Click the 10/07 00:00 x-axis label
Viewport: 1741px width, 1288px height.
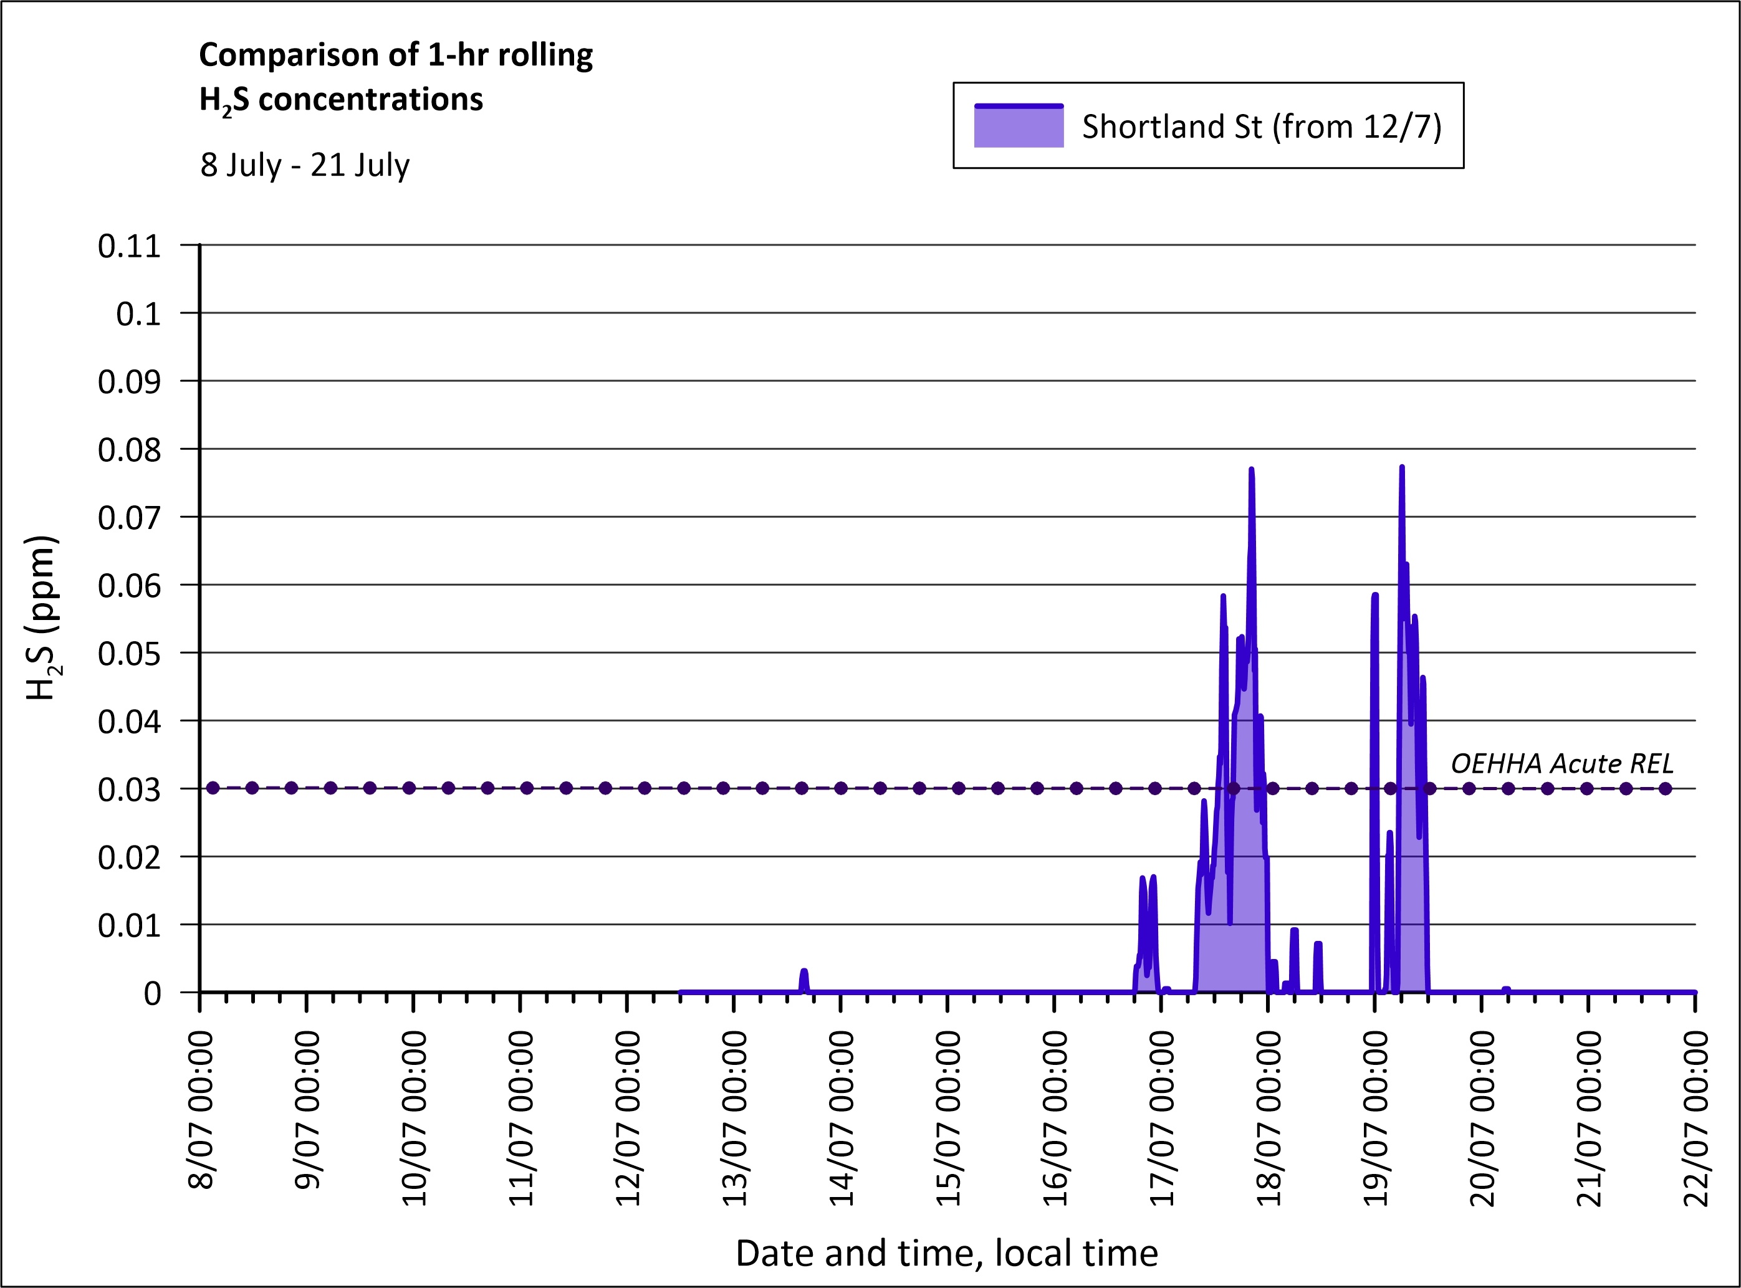coord(414,1118)
